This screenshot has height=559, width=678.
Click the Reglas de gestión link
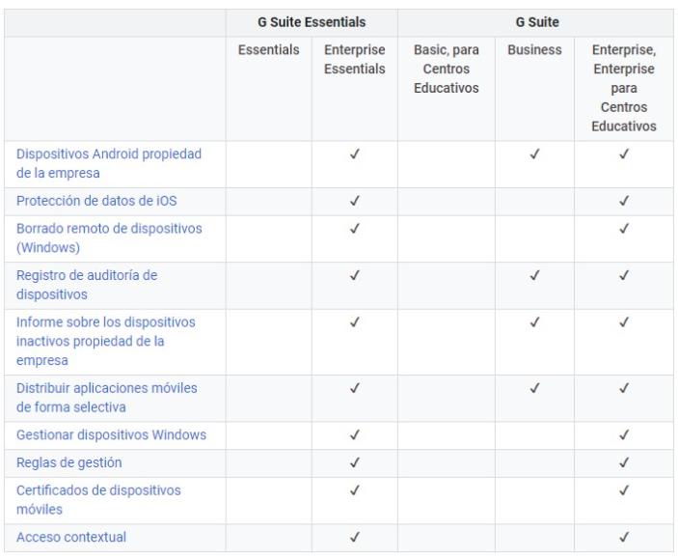point(68,462)
